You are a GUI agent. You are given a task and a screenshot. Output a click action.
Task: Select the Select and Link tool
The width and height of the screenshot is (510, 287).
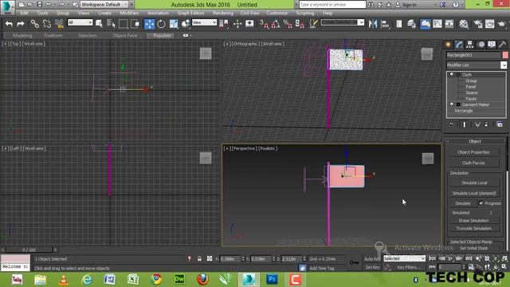coord(34,24)
